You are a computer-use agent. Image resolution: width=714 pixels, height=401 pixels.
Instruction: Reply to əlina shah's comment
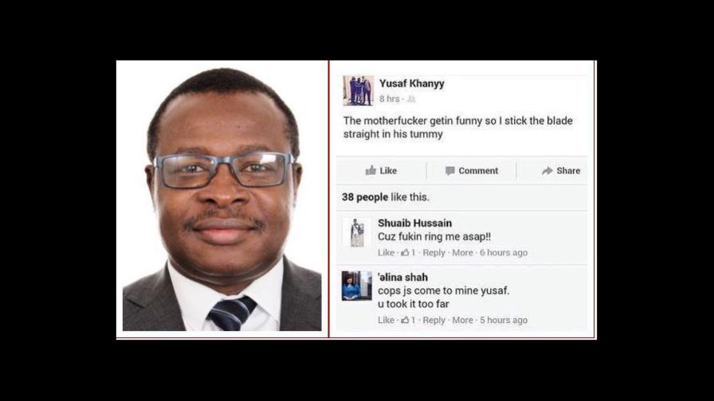pos(433,320)
